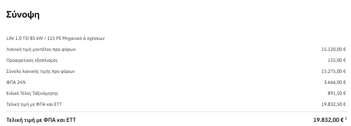Viewport: 351px width, 126px height.
Task: Click non-bold Τελική τιμή με ΦΠΑ και ΕΤΤ
Action: 34,104
